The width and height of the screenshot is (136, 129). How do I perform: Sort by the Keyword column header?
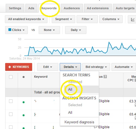click(41, 77)
